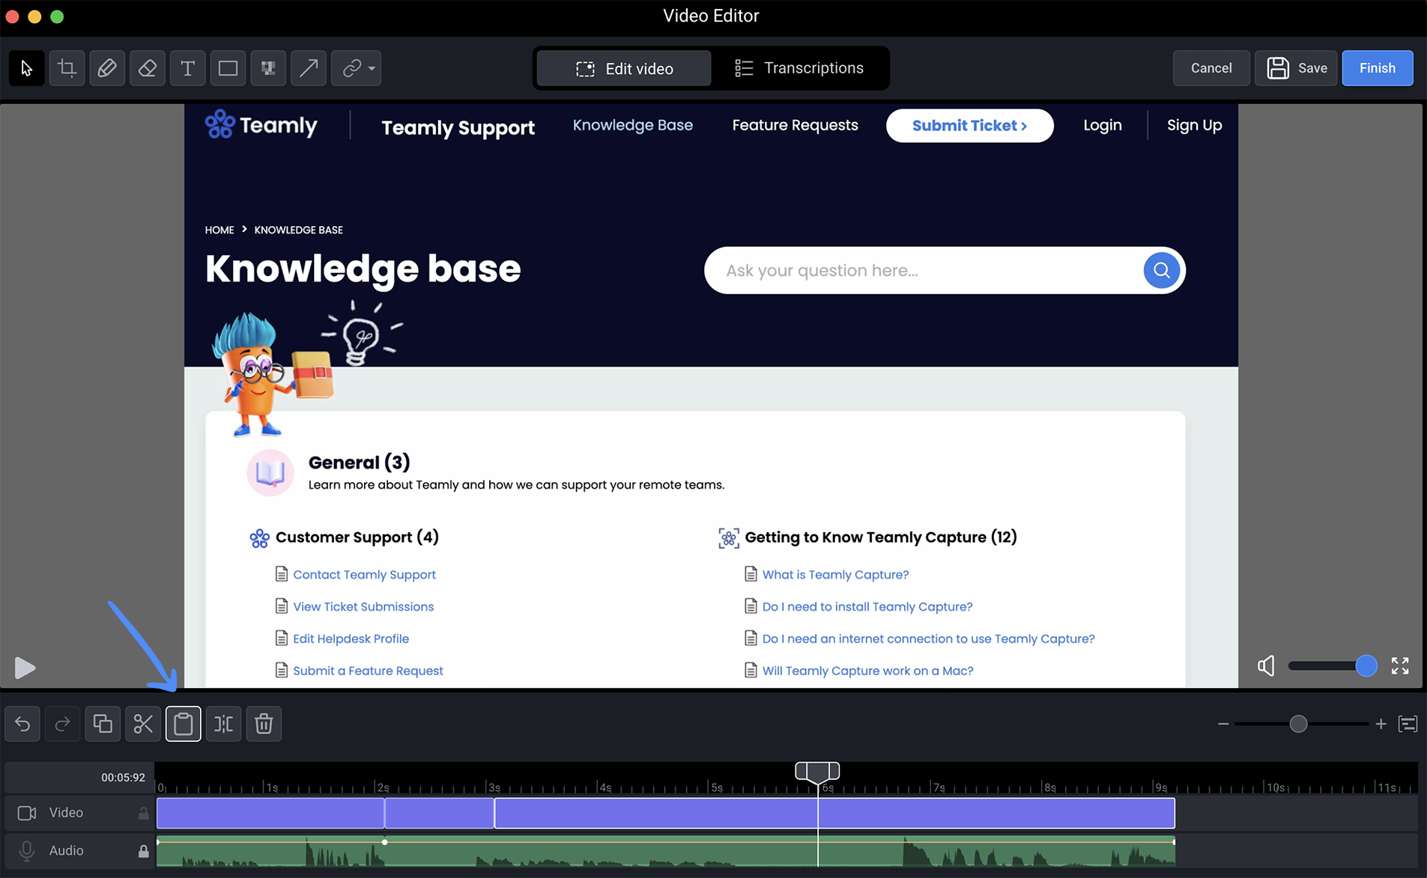Paste clip with clipboard icon
The image size is (1427, 878).
point(184,724)
